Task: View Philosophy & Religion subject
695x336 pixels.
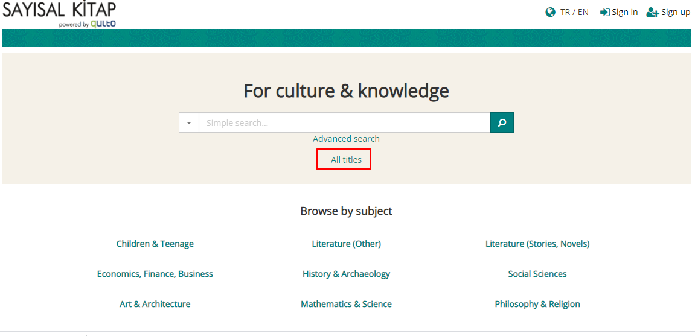Action: pos(537,304)
